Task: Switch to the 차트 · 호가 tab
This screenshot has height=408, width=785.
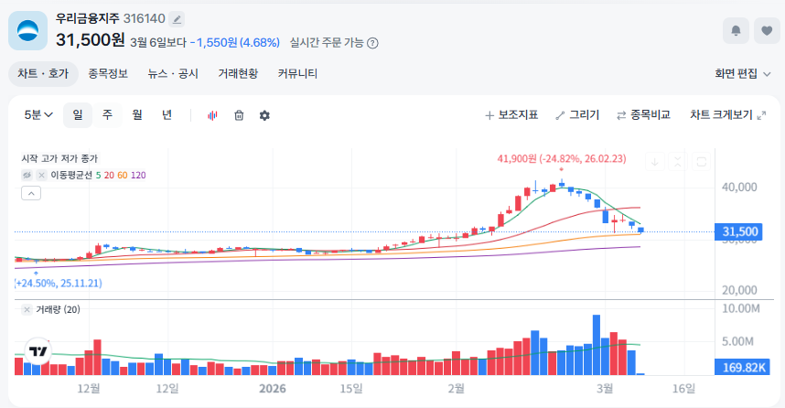Action: [x=43, y=74]
